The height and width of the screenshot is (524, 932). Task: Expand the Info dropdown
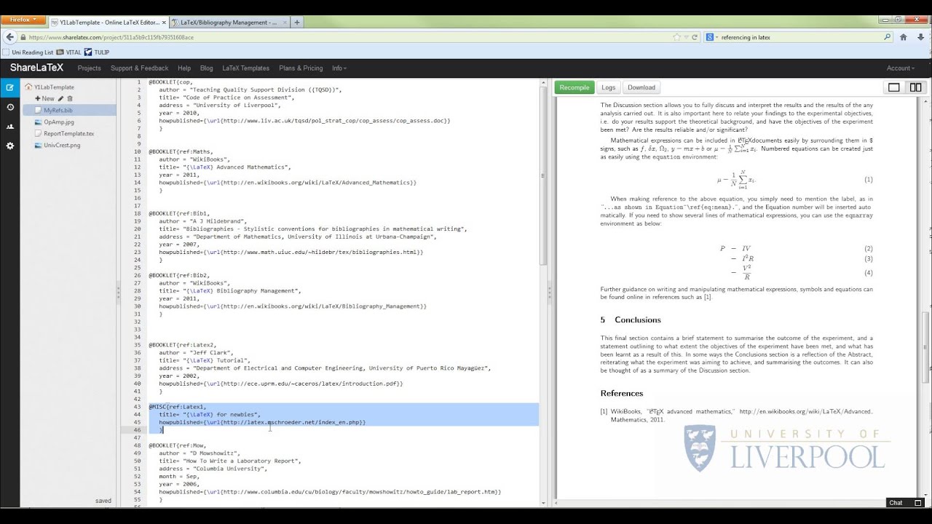click(x=339, y=68)
